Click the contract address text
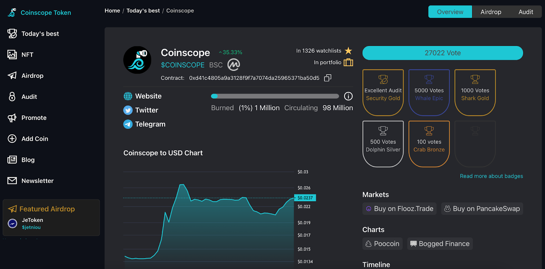The image size is (545, 269). 254,78
